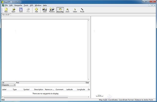
Task: Pick the Route drawing tool
Action: point(82,10)
